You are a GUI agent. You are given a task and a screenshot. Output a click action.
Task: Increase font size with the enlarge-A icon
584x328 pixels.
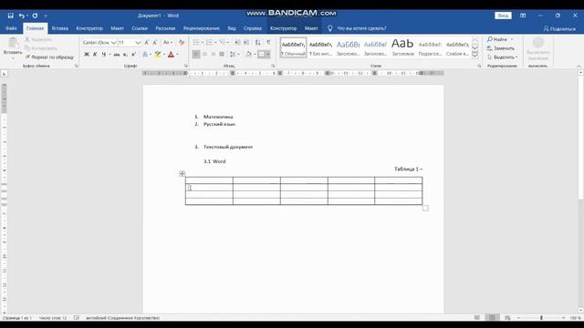pyautogui.click(x=147, y=43)
